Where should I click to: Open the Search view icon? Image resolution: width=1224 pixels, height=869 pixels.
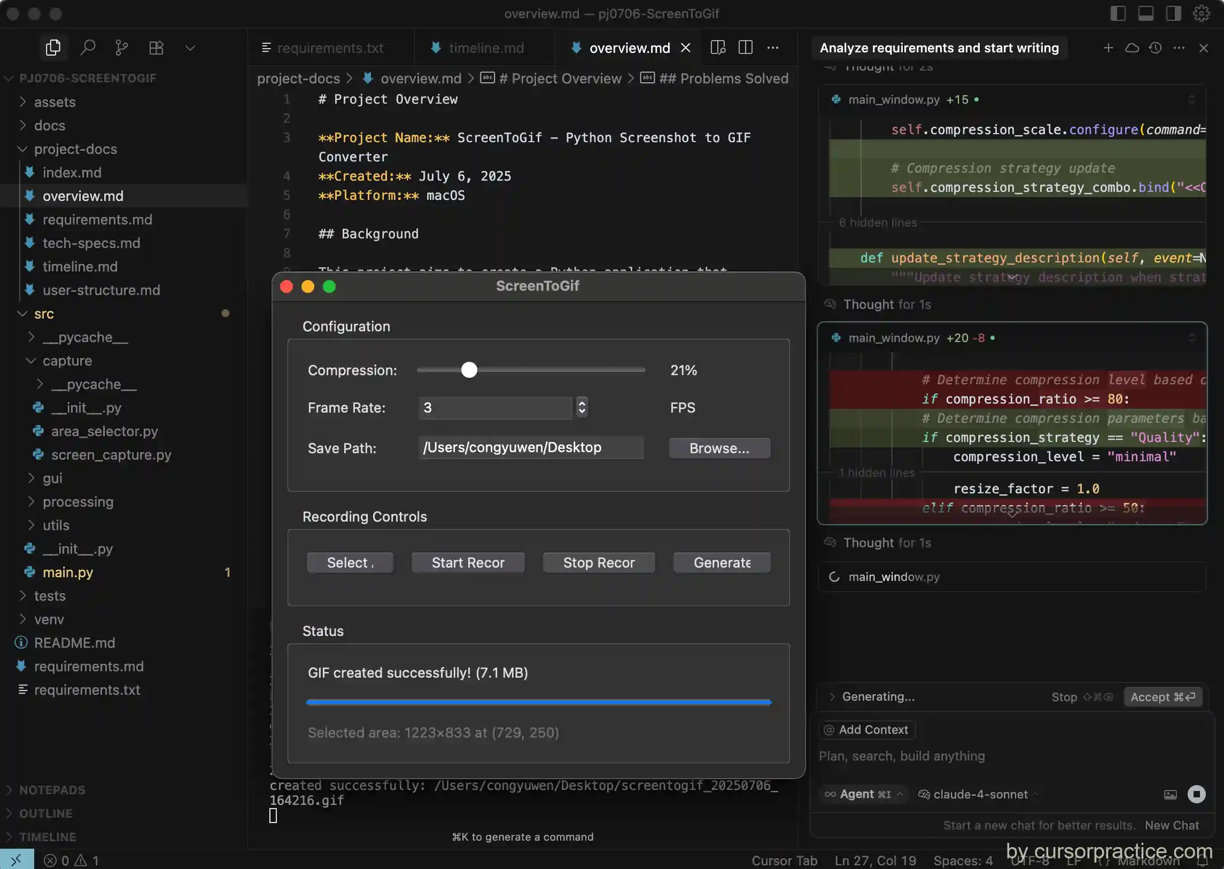pyautogui.click(x=88, y=48)
